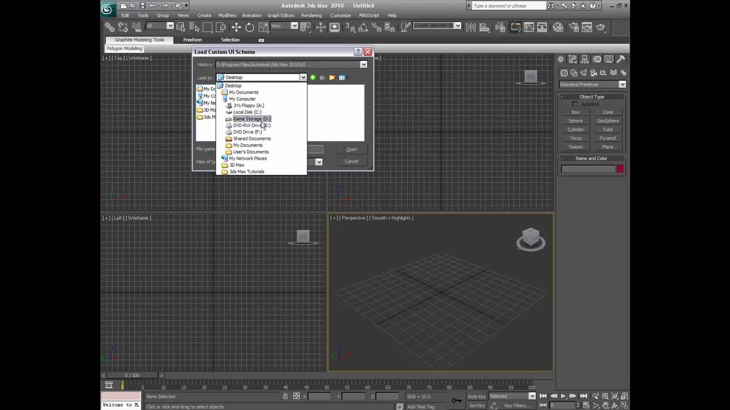Image resolution: width=730 pixels, height=410 pixels.
Task: Collapse the Name and Color rollout
Action: [x=592, y=158]
